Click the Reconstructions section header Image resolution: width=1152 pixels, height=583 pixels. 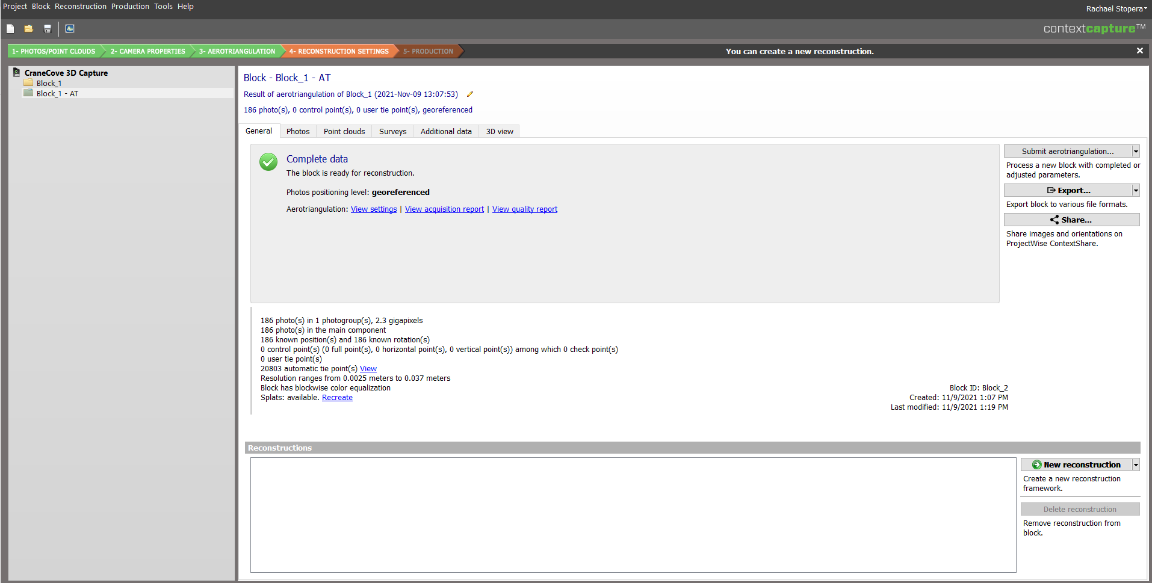692,448
